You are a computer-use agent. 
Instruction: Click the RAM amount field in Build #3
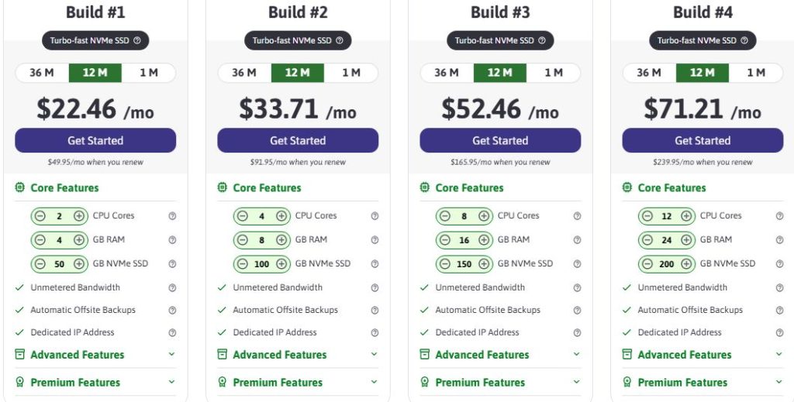[464, 240]
